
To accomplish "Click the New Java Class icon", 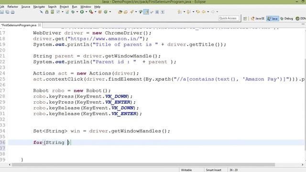I will pyautogui.click(x=106, y=12).
